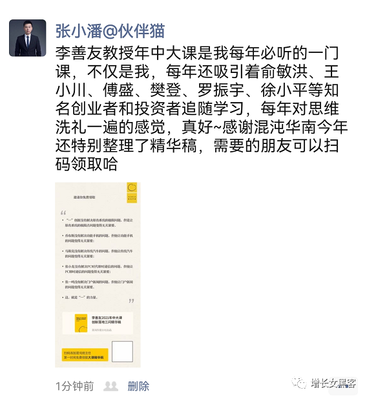Viewport: 367px width, 399px height.
Task: Open 张小潘's profile avatar photo
Action: (x=28, y=38)
